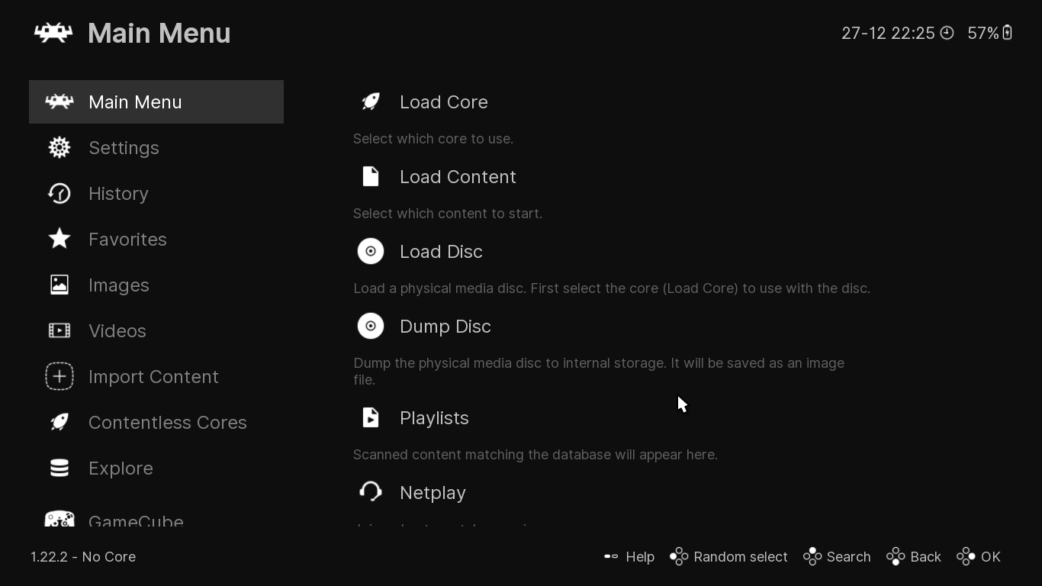Click the Images picture icon
This screenshot has height=586, width=1042.
tap(59, 285)
